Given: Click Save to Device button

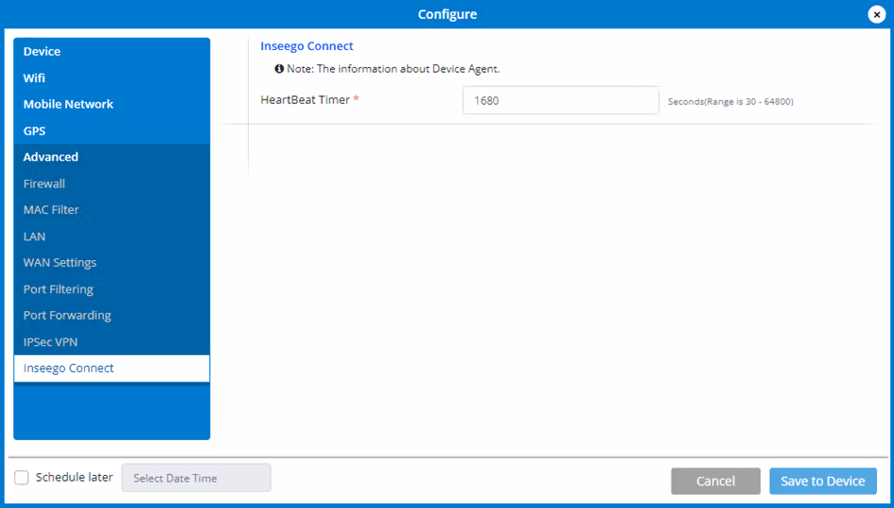Looking at the screenshot, I should tap(823, 482).
